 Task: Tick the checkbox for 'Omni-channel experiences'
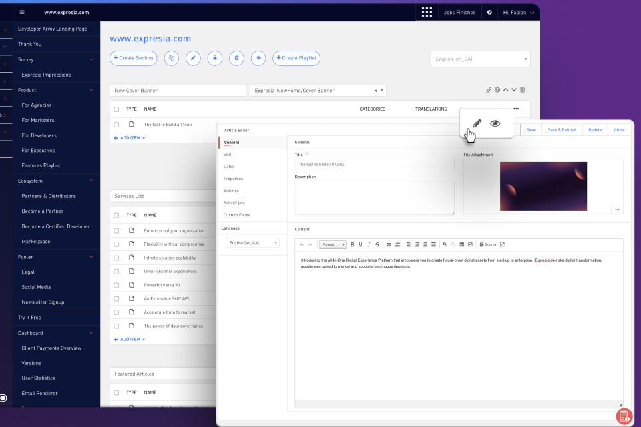click(x=116, y=272)
